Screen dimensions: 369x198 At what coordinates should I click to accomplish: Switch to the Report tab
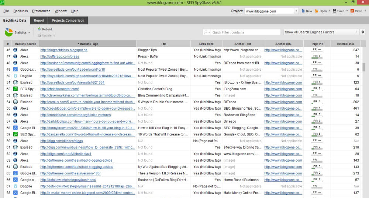[x=39, y=20]
